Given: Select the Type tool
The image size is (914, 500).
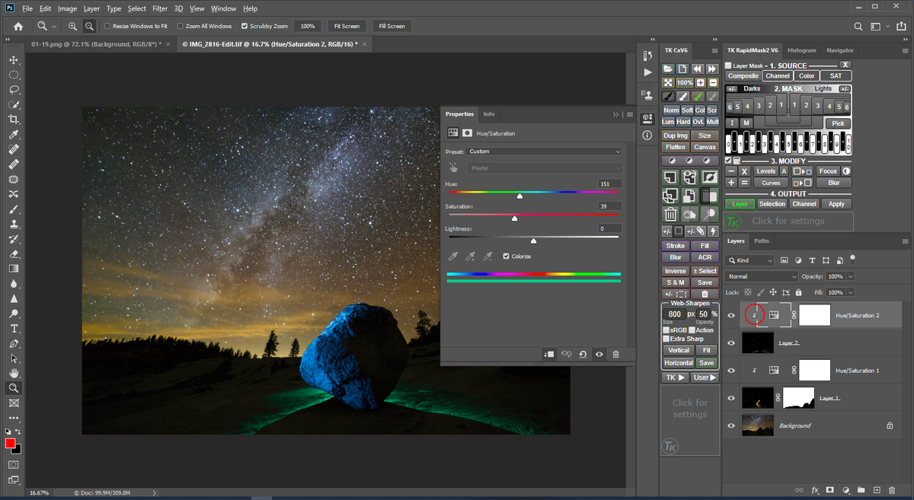Looking at the screenshot, I should click(x=14, y=329).
